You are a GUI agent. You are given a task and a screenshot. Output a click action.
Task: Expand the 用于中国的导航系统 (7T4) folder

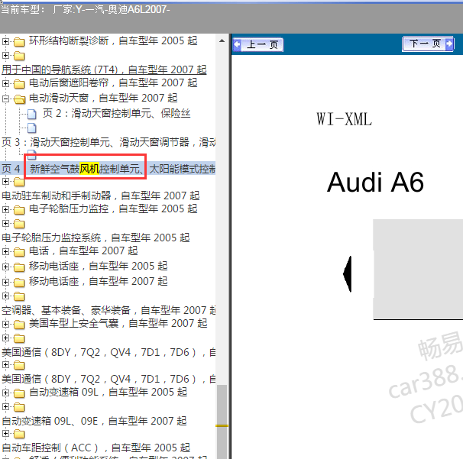pyautogui.click(x=5, y=56)
